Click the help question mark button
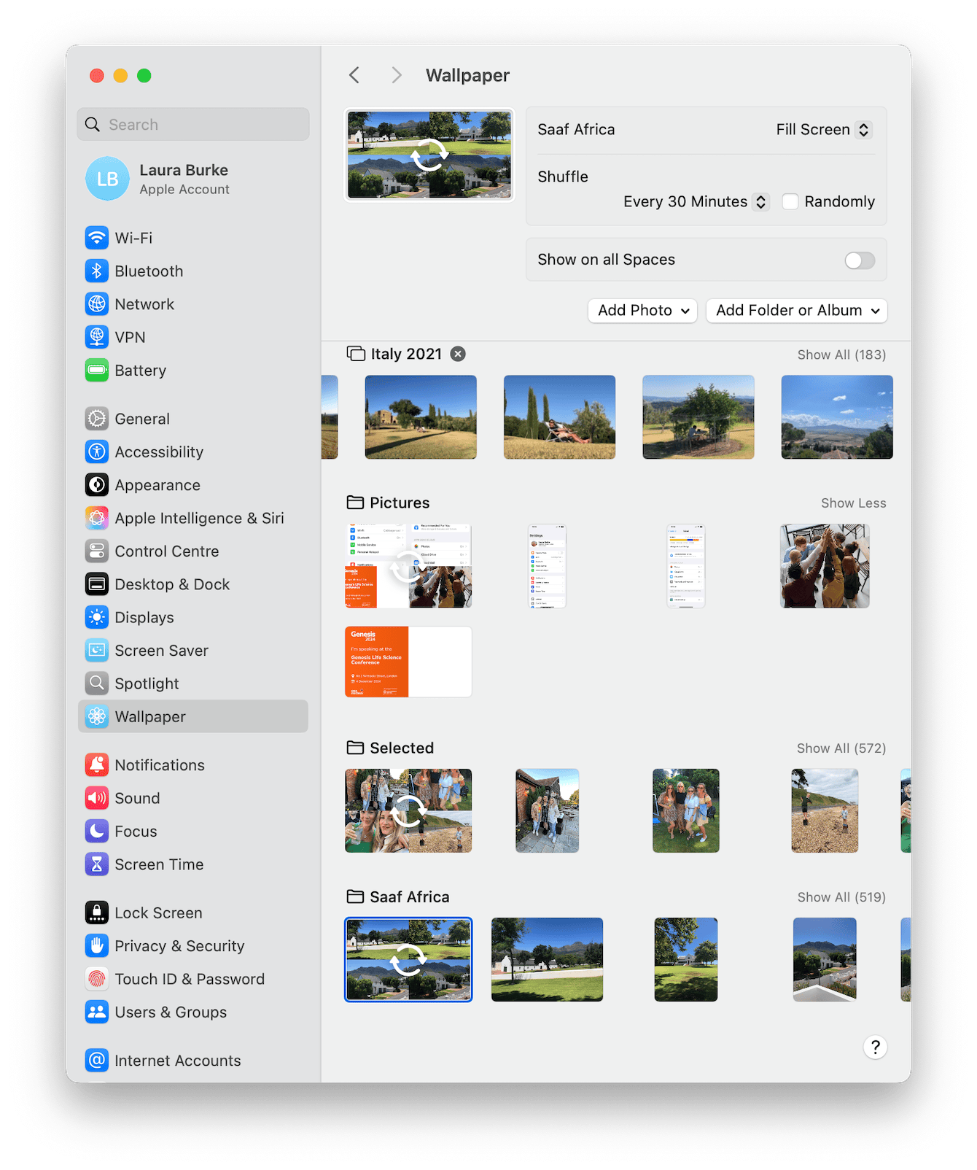977x1170 pixels. (x=875, y=1047)
